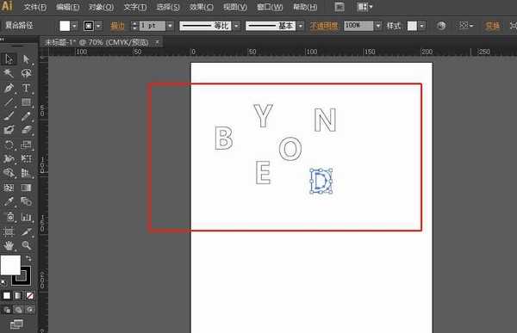
Task: Open the 效果(C) menu
Action: coord(202,7)
